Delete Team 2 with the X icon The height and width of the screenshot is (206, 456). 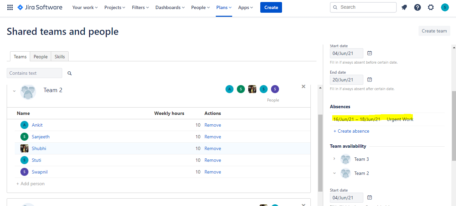click(303, 86)
